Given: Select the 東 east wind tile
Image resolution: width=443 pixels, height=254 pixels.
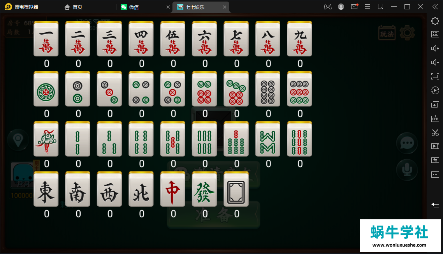Looking at the screenshot, I should click(46, 189).
